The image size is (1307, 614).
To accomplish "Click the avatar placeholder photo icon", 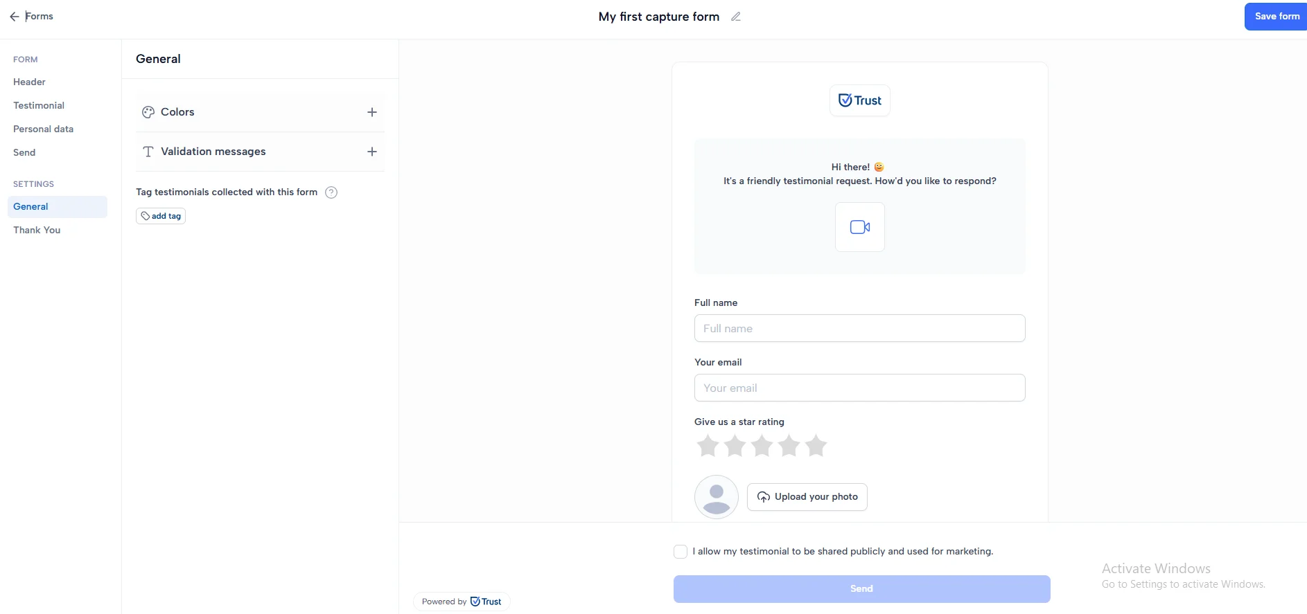I will (x=716, y=497).
